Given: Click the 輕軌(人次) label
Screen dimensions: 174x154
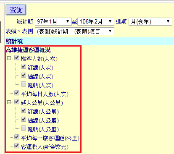Looking at the screenshot, I should coord(40,85).
